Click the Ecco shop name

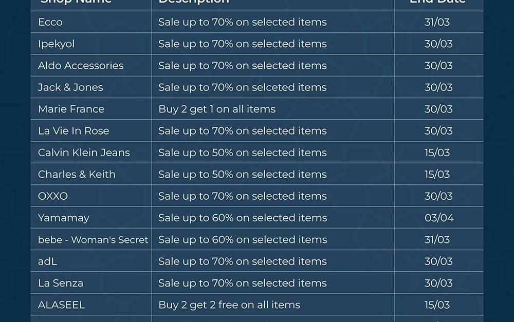click(50, 22)
